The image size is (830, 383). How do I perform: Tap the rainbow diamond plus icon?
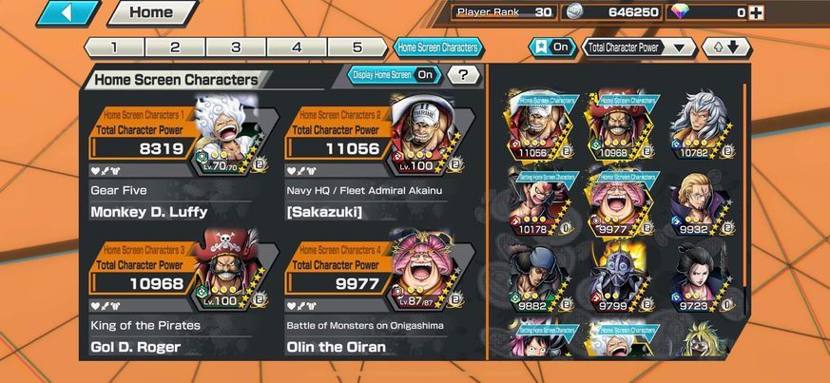(x=757, y=12)
